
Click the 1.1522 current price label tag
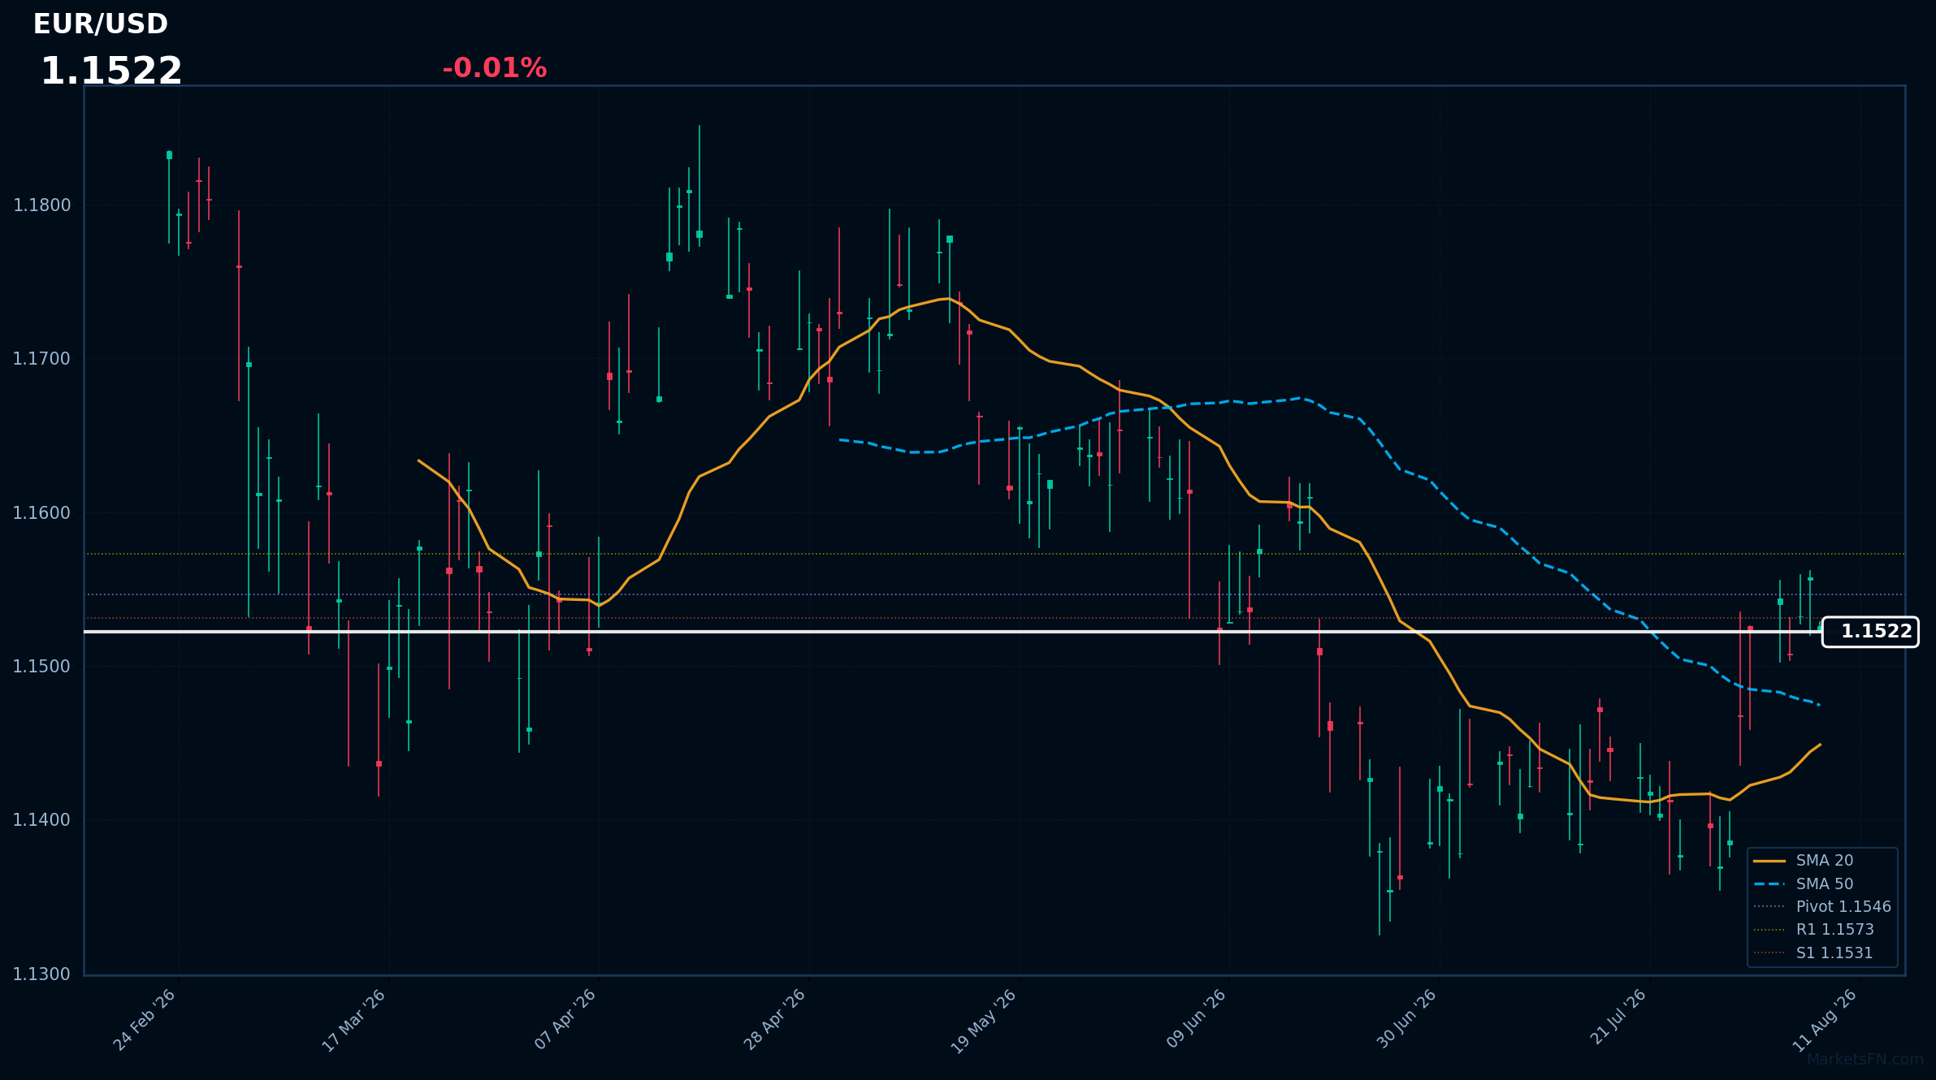[1870, 632]
